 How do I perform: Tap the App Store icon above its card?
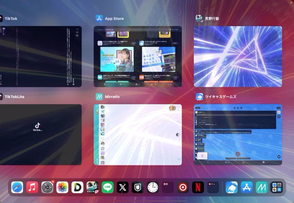[99, 18]
